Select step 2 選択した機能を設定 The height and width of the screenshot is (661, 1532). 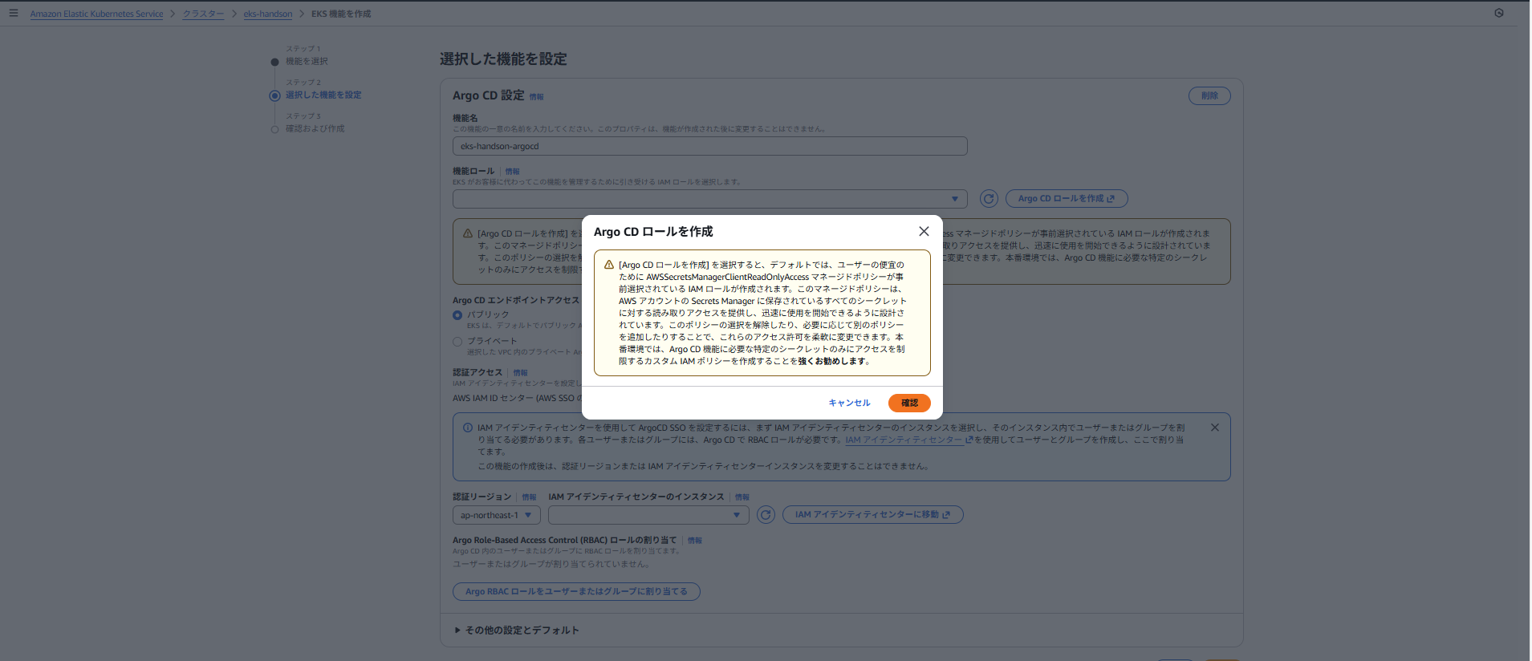click(323, 95)
